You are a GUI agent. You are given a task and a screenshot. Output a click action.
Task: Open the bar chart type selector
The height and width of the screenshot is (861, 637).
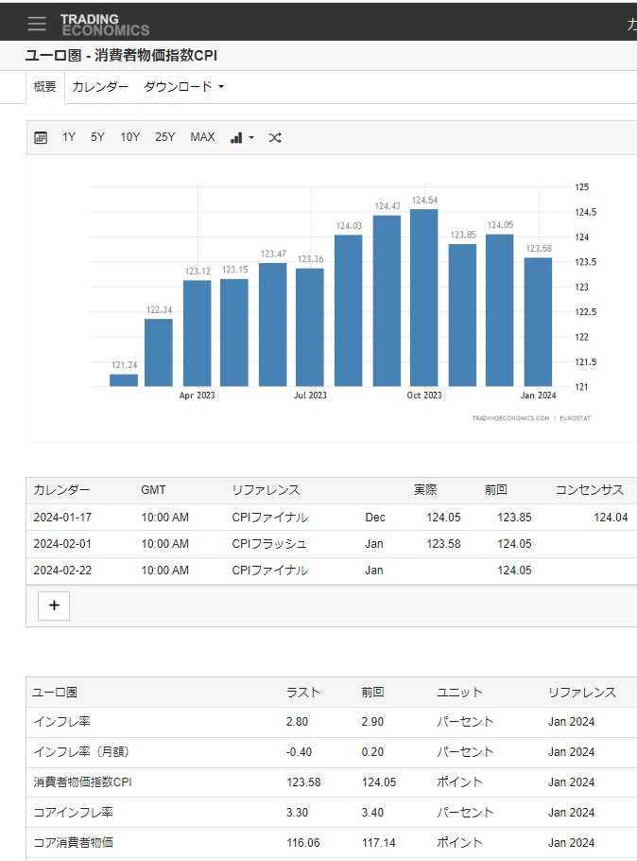[x=242, y=138]
